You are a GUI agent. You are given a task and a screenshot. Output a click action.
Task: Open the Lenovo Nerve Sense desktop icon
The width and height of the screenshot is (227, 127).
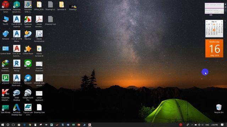coord(6,6)
